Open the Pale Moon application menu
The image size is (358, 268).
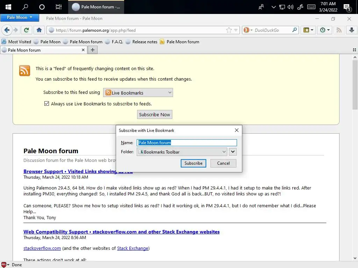pyautogui.click(x=20, y=17)
